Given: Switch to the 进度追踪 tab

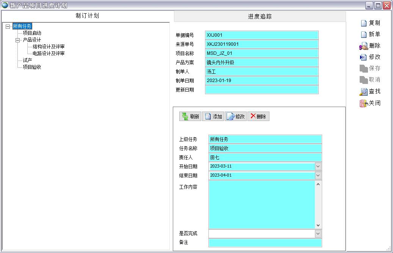Looking at the screenshot, I should (260, 17).
